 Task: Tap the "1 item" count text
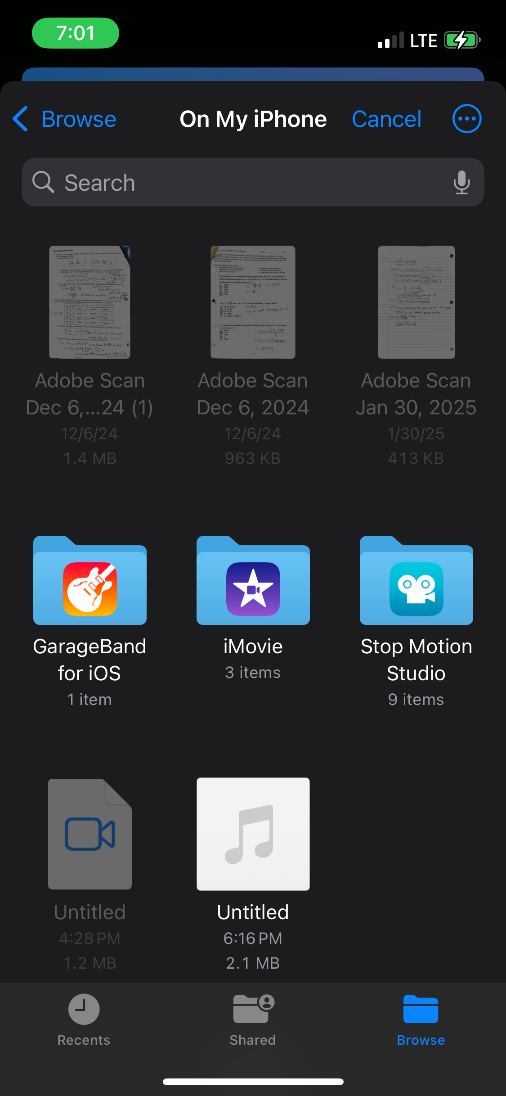point(90,700)
